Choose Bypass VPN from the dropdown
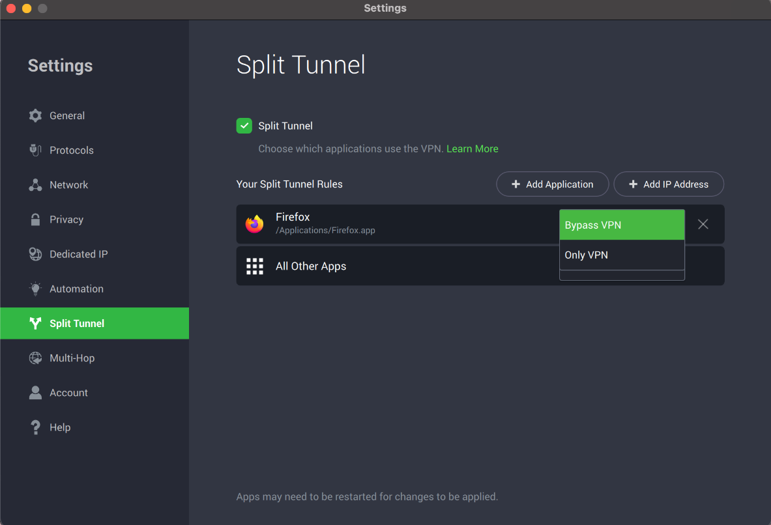This screenshot has height=525, width=771. tap(622, 225)
